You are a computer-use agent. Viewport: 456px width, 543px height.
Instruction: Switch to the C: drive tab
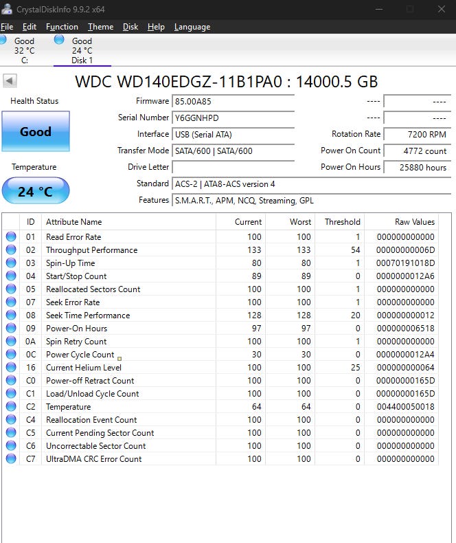tap(24, 51)
